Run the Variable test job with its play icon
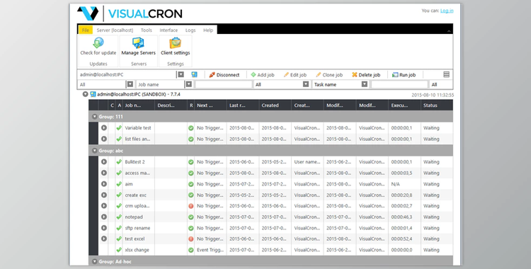Viewport: 531px width, 269px height. (103, 127)
